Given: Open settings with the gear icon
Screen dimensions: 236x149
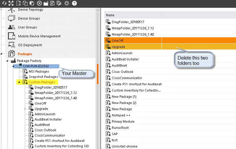Looking at the screenshot, I should click(67, 3).
